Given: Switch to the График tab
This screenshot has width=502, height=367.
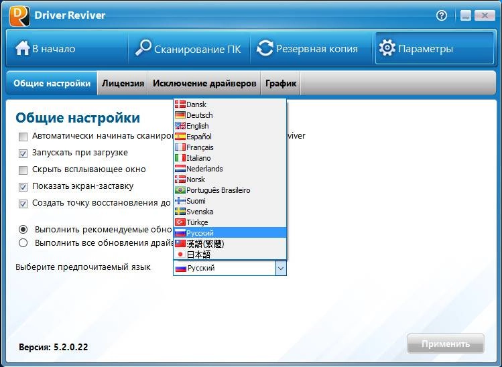Looking at the screenshot, I should tap(281, 83).
